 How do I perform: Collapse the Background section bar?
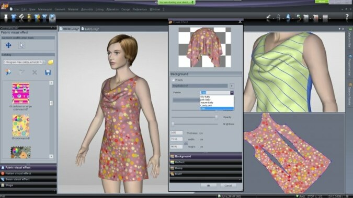coord(206,156)
